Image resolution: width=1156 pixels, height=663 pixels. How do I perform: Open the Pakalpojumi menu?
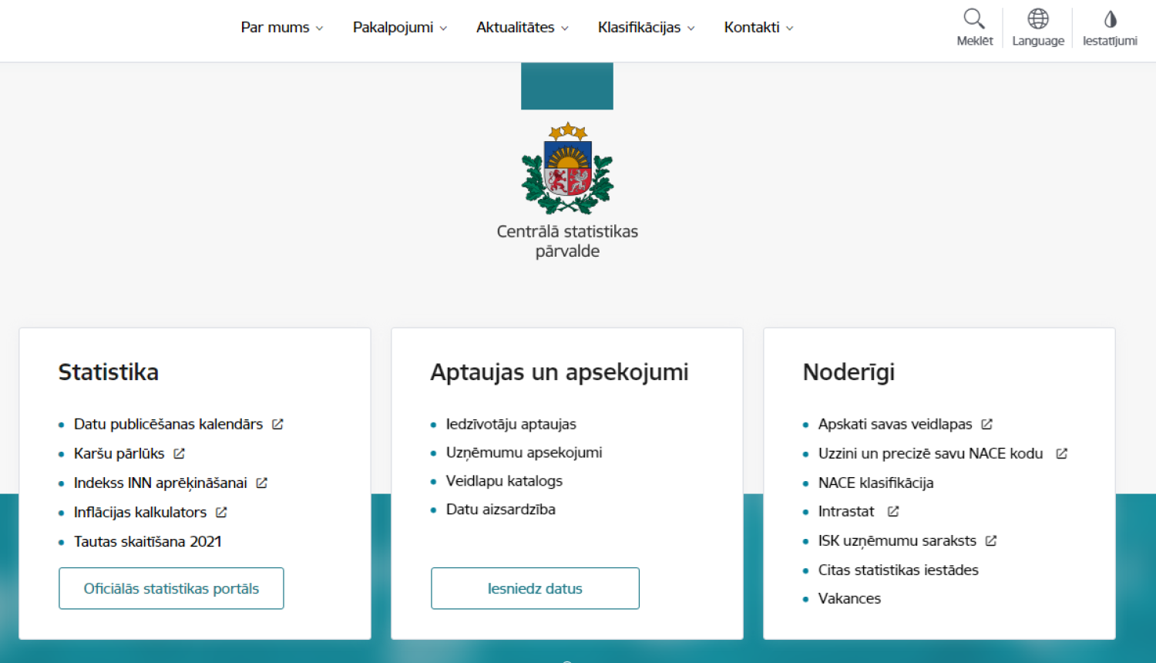[399, 27]
